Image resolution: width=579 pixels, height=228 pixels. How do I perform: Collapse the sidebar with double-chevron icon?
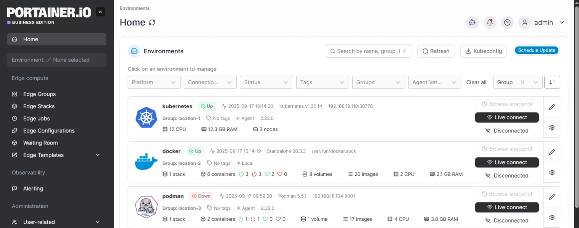tap(100, 12)
